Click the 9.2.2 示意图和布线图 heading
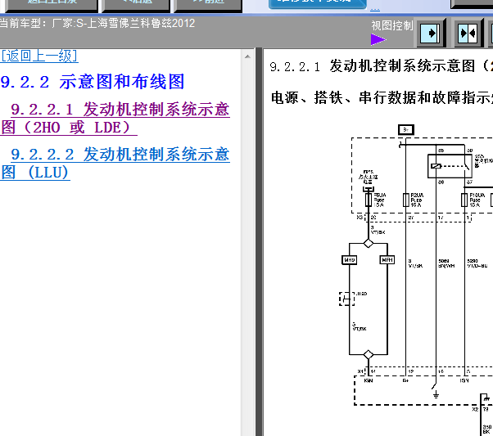Viewport: 493px width, 436px height. [x=93, y=82]
